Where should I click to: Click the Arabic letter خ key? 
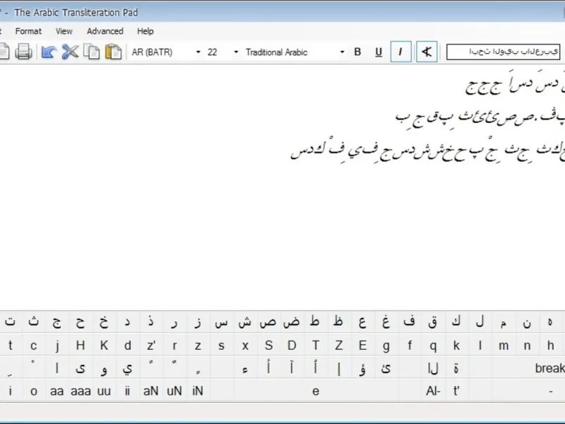104,322
